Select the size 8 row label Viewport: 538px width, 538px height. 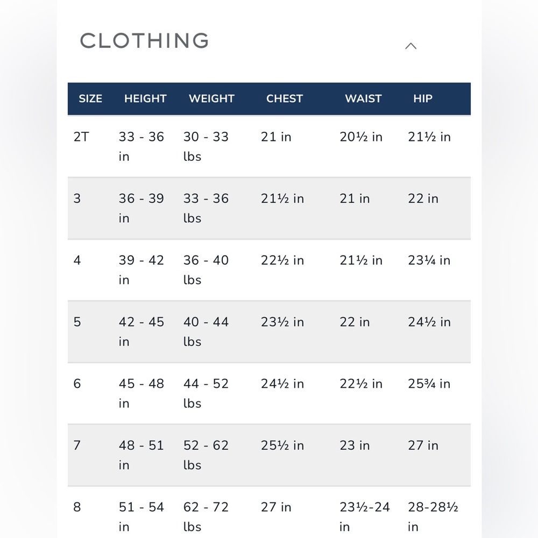[x=77, y=507]
